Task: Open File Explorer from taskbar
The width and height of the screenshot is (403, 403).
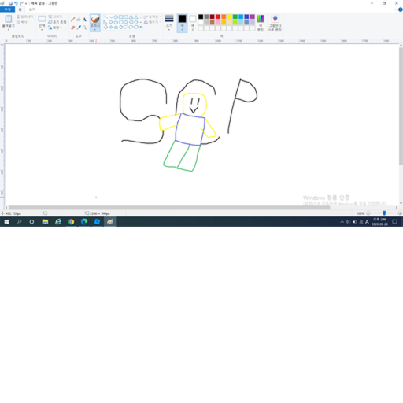Action: click(45, 222)
